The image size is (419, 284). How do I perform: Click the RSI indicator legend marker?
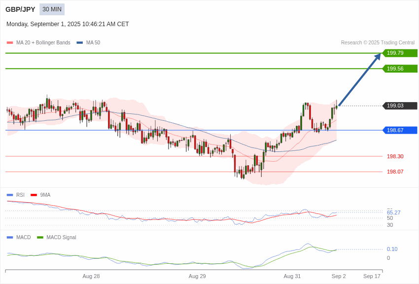(10, 195)
